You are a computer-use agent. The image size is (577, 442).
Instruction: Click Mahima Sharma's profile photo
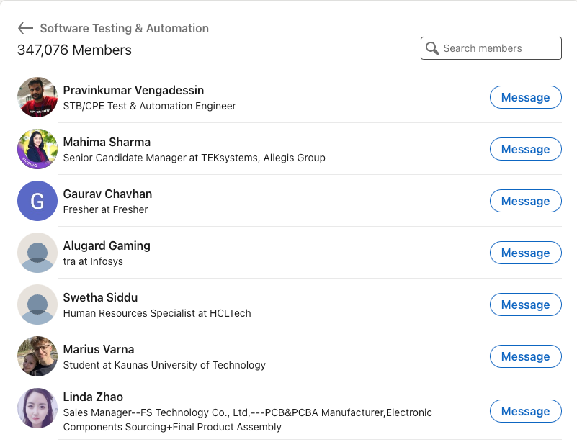tap(37, 149)
